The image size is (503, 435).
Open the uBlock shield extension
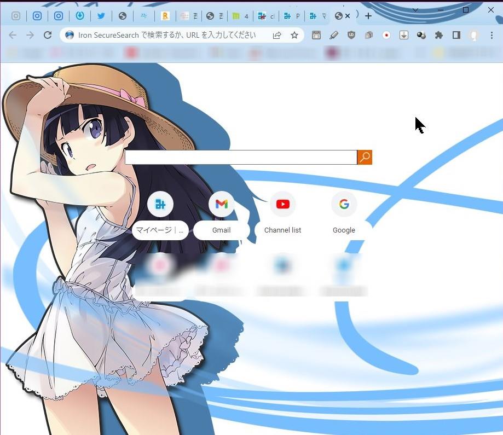[x=351, y=35]
